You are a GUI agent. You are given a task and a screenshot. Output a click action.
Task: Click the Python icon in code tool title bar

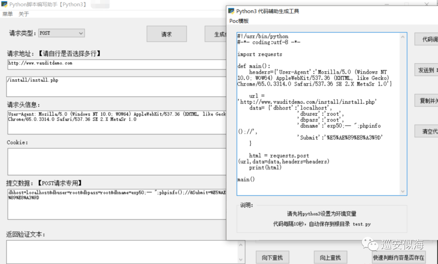tap(231, 11)
